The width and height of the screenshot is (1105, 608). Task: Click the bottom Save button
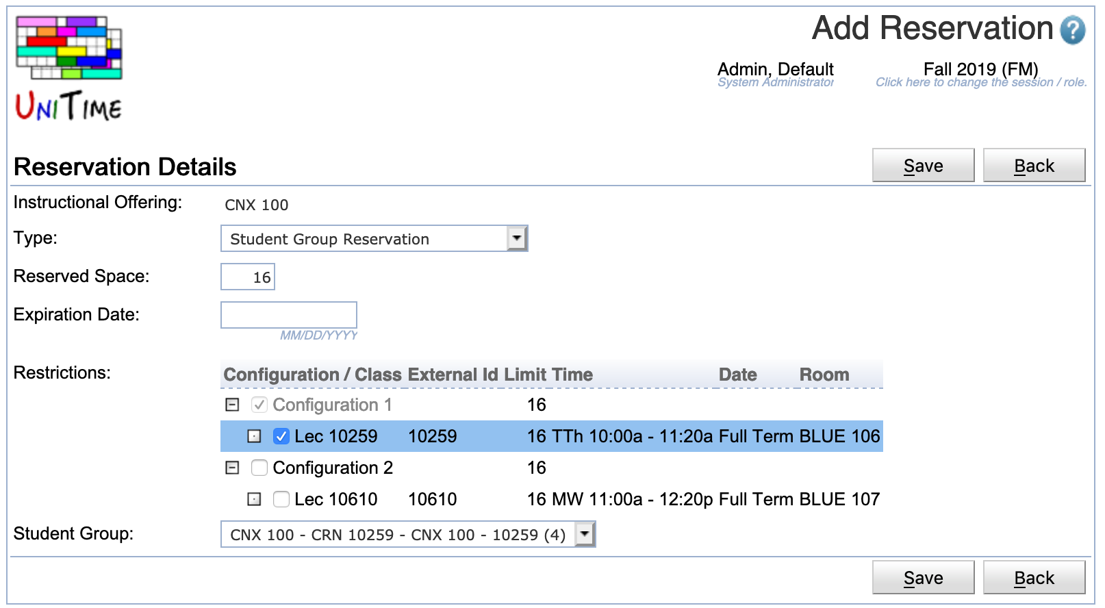923,578
